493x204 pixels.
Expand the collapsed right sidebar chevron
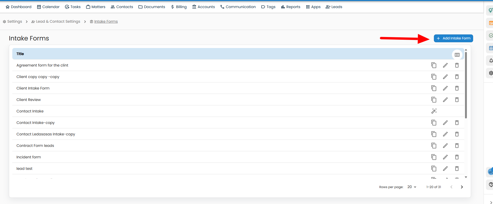point(491,202)
